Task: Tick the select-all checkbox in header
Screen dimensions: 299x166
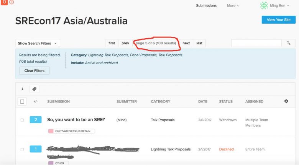Action: (x=22, y=101)
